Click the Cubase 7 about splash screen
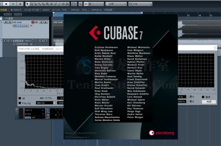This screenshot has width=221, height=146. 121,77
